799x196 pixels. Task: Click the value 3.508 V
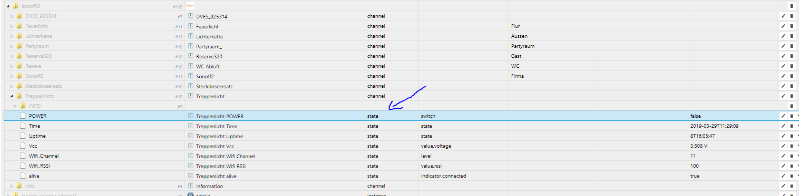click(699, 146)
